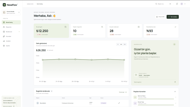Click the NexaFlow logo icon
190x107 pixels.
click(x=4, y=5)
